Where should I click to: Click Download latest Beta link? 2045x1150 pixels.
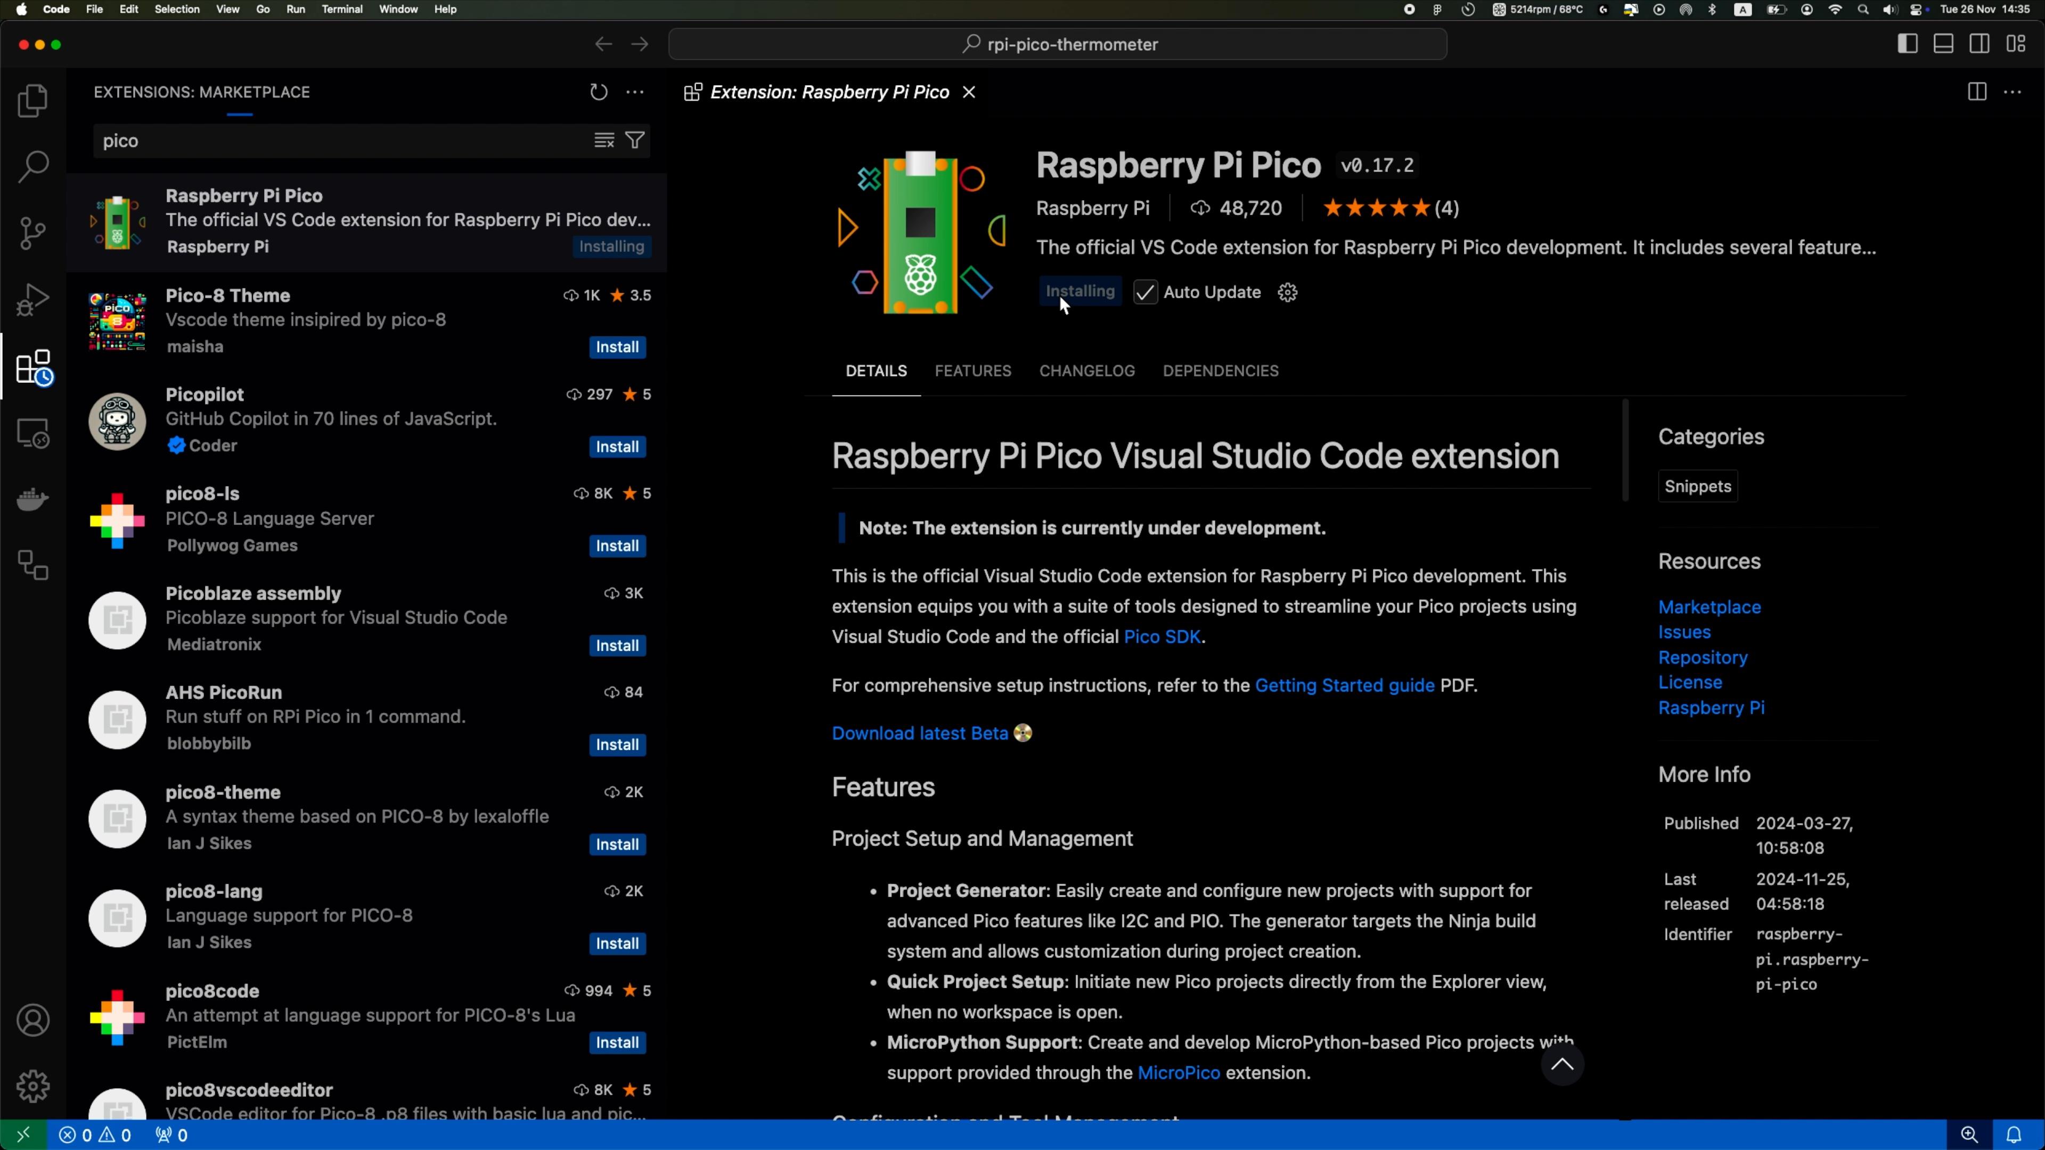coord(920,733)
